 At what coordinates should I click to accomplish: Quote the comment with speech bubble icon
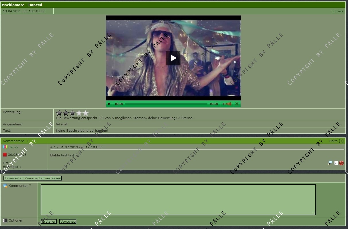point(330,163)
